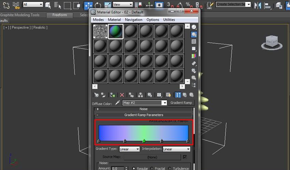Click the Align tool in main toolbar
Viewport: 290px width, 170px height.
[267, 5]
